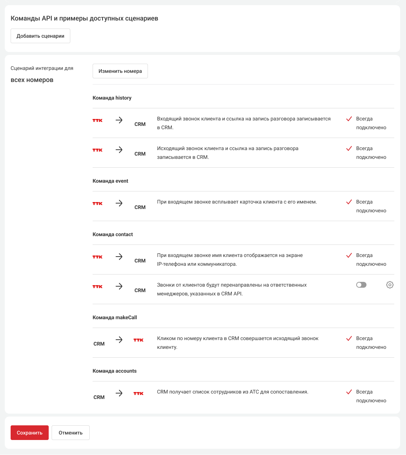Click the Добавить сценарии button
Screen dimensions: 406x455
[40, 36]
